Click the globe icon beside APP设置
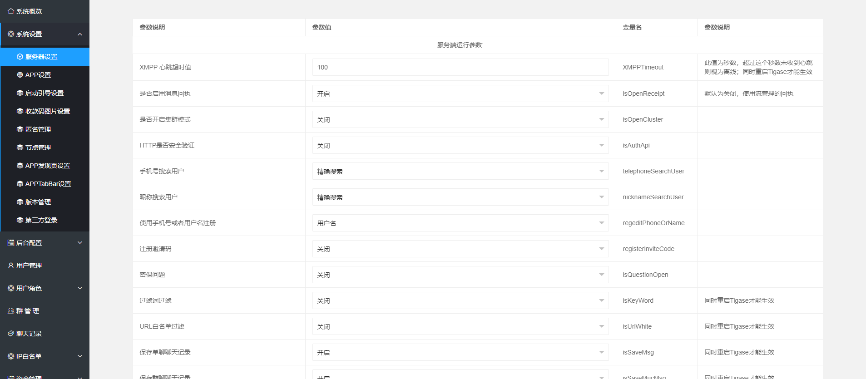Viewport: 866px width, 379px height. click(x=20, y=75)
